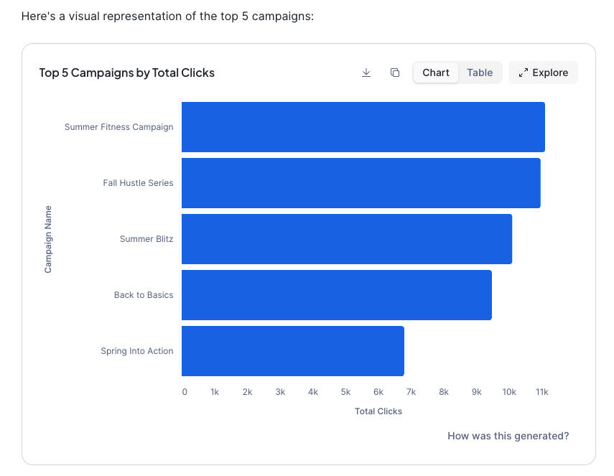Click the Fall Hustle Series axis label
The height and width of the screenshot is (476, 614).
(138, 183)
